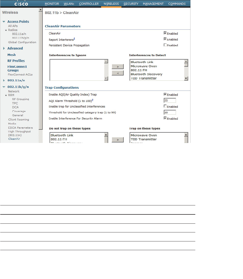The width and height of the screenshot is (243, 279).
Task: Open the CONTROLLER menu
Action: [x=89, y=4]
